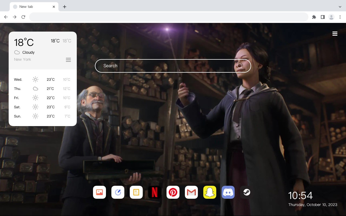Click the Wed. sunny forecast icon
This screenshot has height=216, width=346.
[x=35, y=79]
